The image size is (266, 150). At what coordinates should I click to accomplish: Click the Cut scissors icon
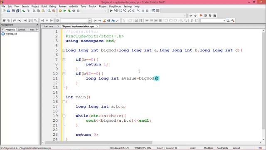[x=34, y=11]
